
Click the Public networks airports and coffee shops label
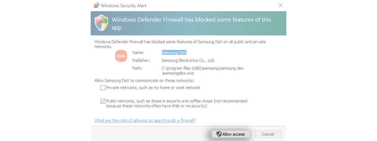click(x=177, y=103)
